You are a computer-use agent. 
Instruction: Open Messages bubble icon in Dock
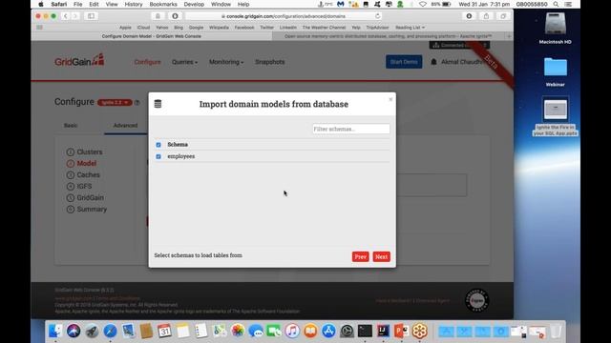[x=256, y=331]
